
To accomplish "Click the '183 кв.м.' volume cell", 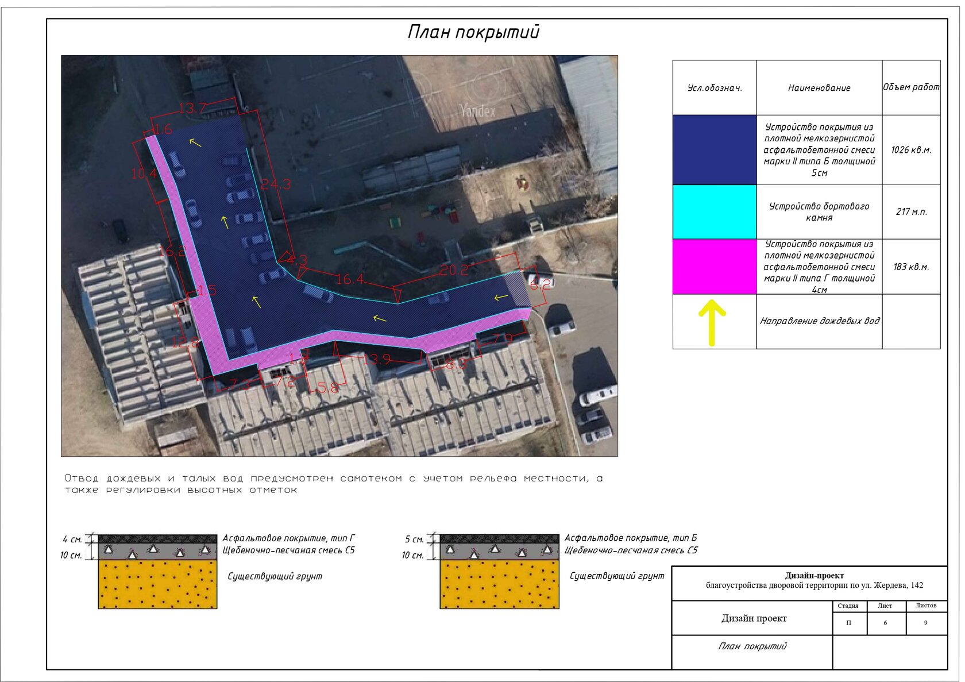I will point(911,267).
